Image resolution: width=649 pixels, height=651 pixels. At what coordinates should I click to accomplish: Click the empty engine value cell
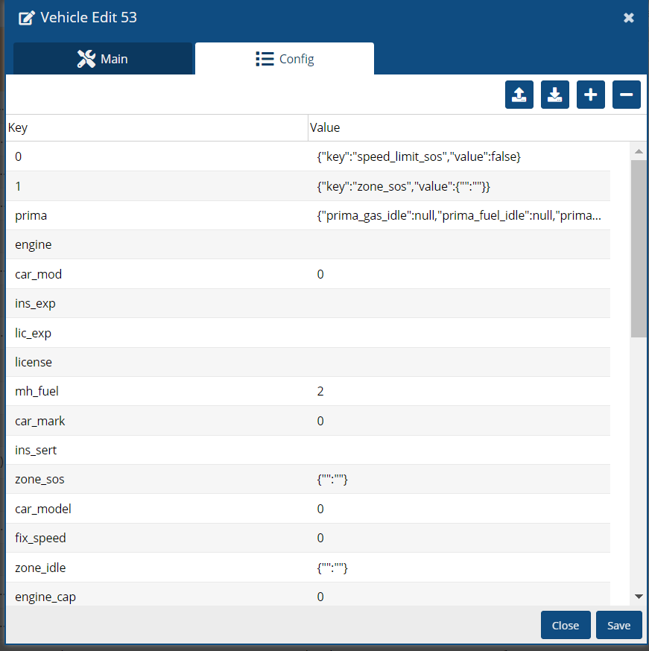point(458,245)
